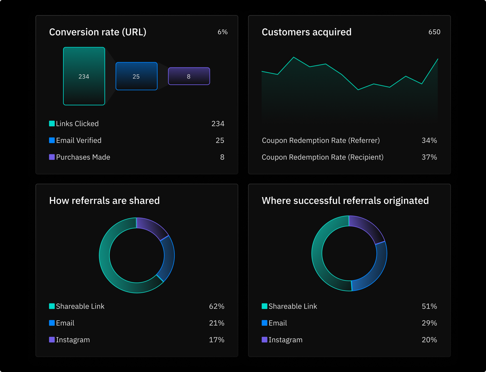Viewport: 486px width, 372px height.
Task: Click the 29% Email origin value
Action: click(429, 323)
